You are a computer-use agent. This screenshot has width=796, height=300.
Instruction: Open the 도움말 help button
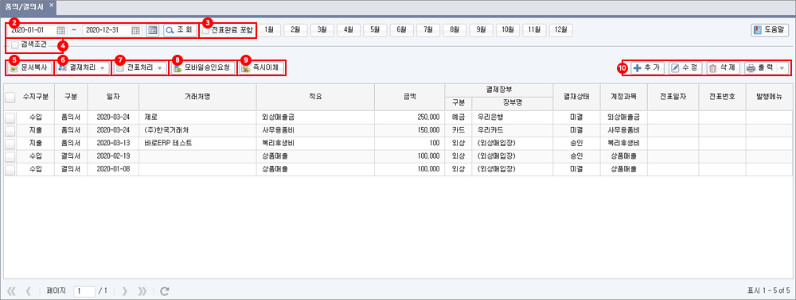click(x=770, y=30)
